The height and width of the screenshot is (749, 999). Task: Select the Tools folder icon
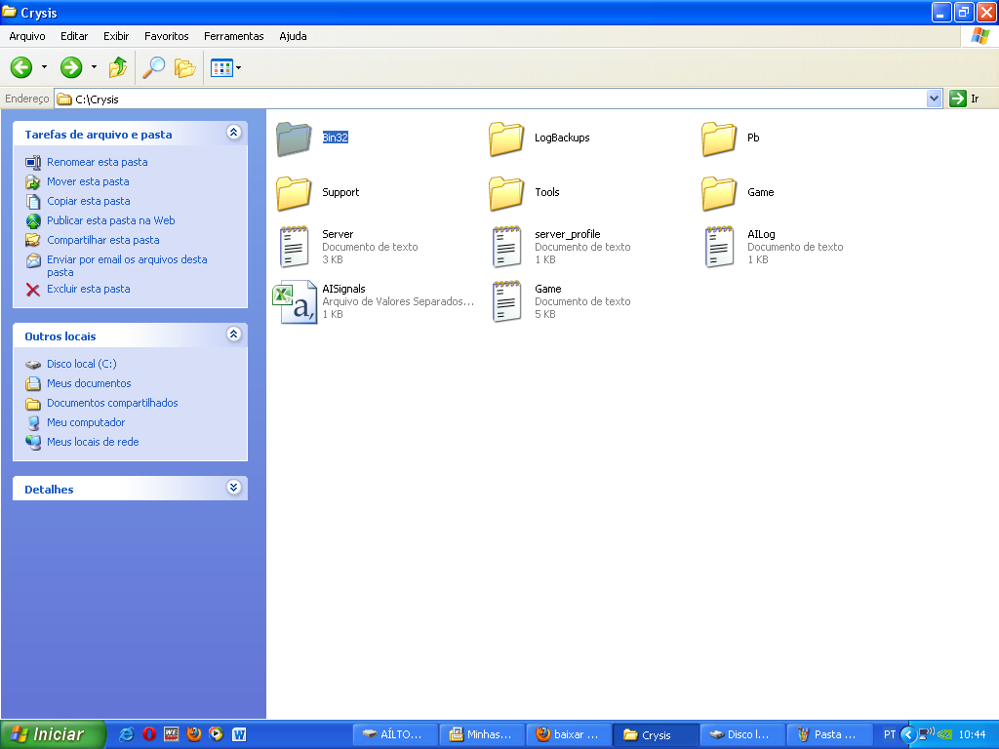pyautogui.click(x=506, y=193)
